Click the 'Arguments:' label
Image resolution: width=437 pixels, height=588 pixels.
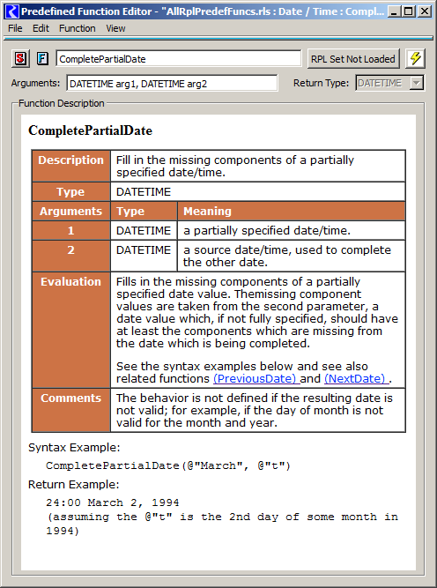35,83
